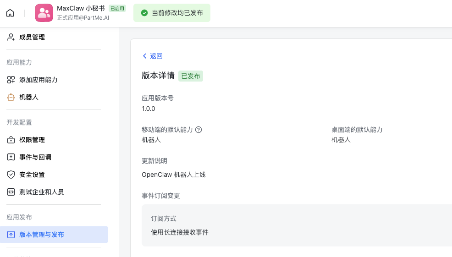Screen dimensions: 452x257
Task: Click the test enterprise code icon
Action: click(11, 192)
